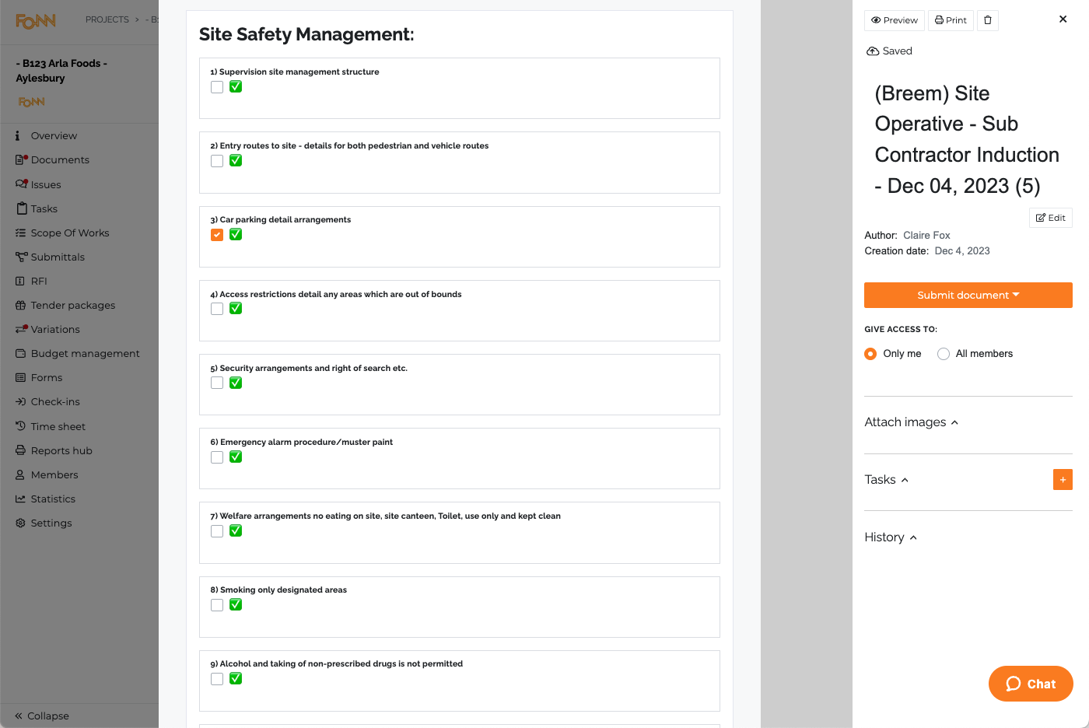Collapse the sidebar navigation
1089x728 pixels.
tap(42, 716)
